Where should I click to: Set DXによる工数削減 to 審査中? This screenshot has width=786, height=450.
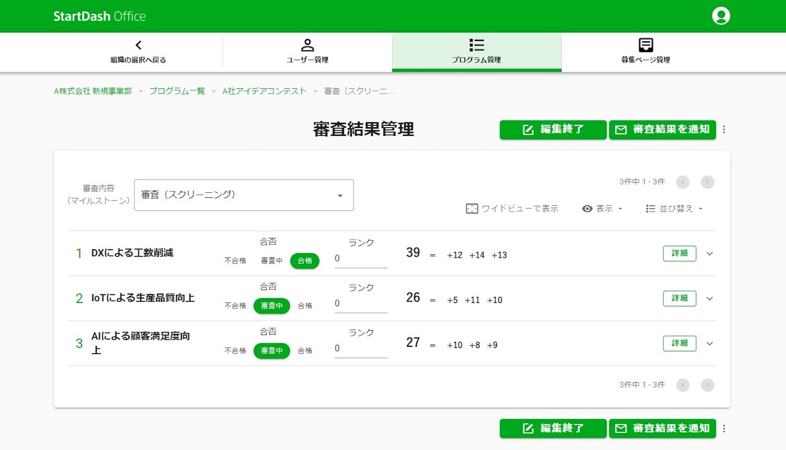[272, 261]
